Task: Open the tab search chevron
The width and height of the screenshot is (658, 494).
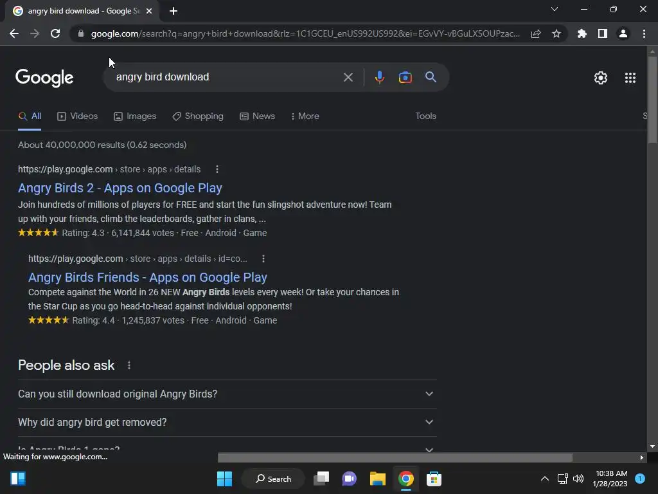Action: point(555,9)
